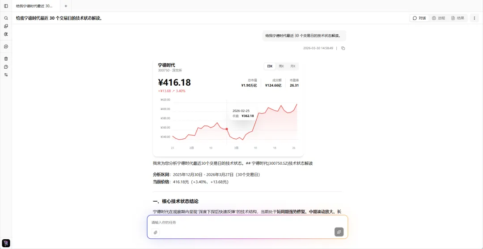Open search from the left sidebar
483x249 pixels.
tap(6, 18)
